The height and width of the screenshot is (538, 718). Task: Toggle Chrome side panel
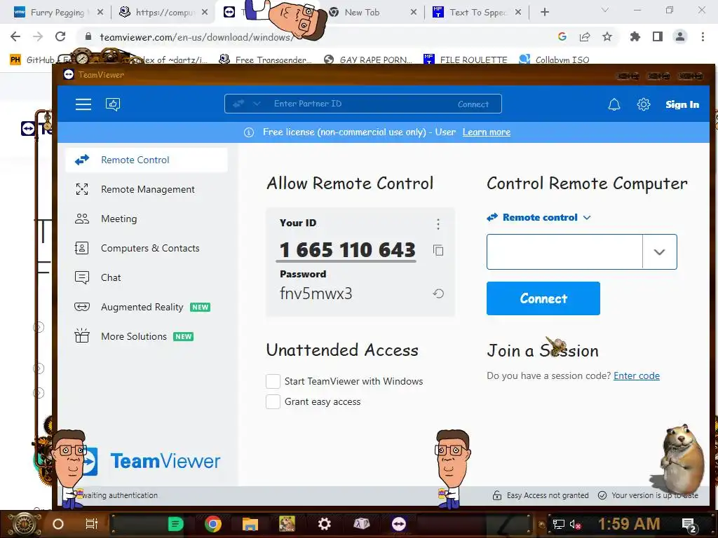[658, 36]
